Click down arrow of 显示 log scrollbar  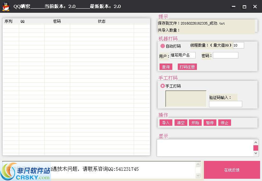tap(256, 153)
